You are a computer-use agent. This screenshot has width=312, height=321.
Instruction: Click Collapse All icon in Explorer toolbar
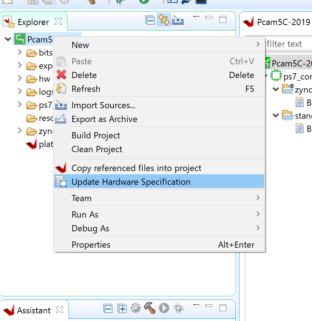(150, 20)
